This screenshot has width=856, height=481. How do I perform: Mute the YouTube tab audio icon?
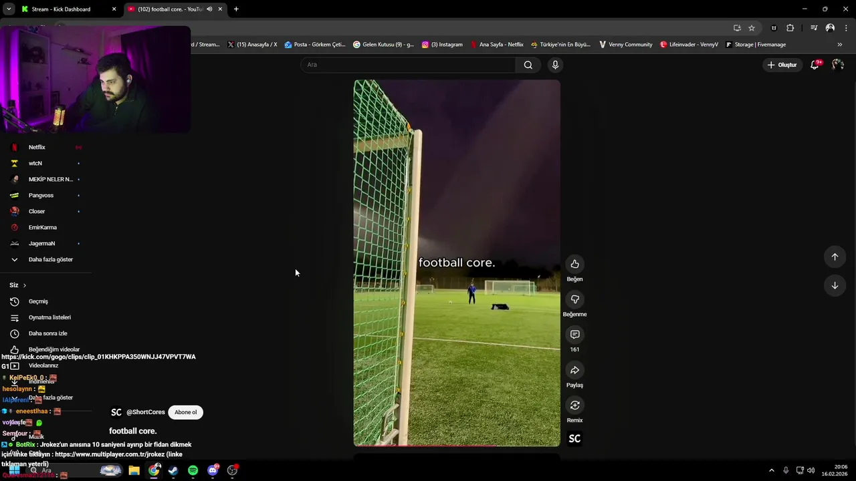pyautogui.click(x=209, y=9)
